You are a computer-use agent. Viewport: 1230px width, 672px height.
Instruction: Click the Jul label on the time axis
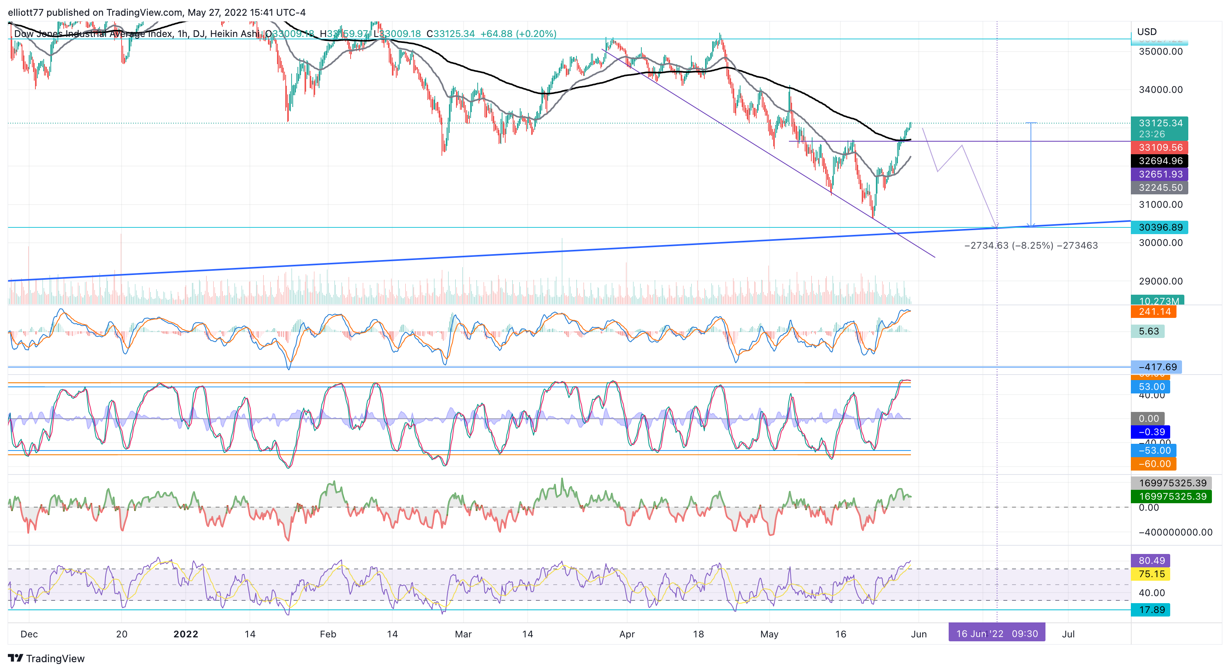pyautogui.click(x=1068, y=634)
